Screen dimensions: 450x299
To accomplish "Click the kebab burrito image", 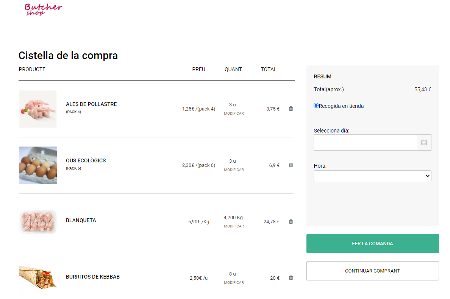I will point(38,277).
